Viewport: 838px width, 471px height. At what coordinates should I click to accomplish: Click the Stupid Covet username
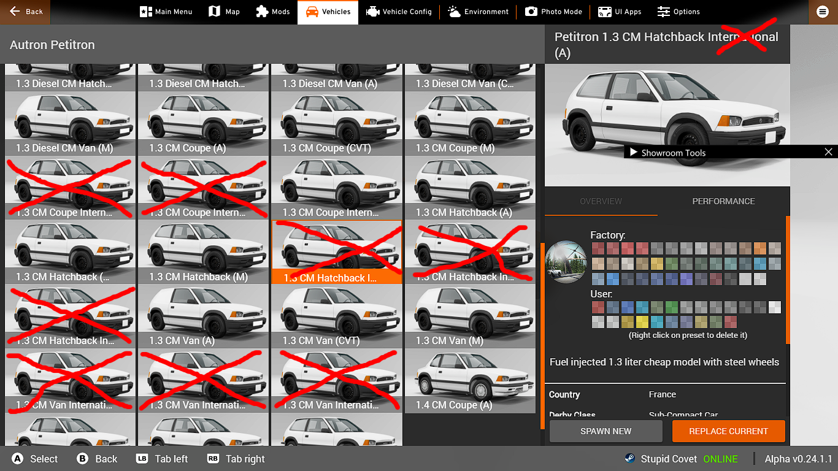click(x=669, y=459)
